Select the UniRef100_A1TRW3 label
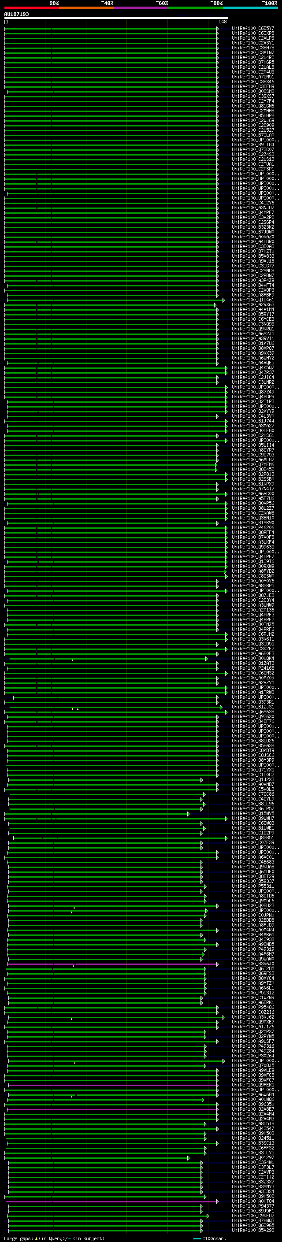 253,692
